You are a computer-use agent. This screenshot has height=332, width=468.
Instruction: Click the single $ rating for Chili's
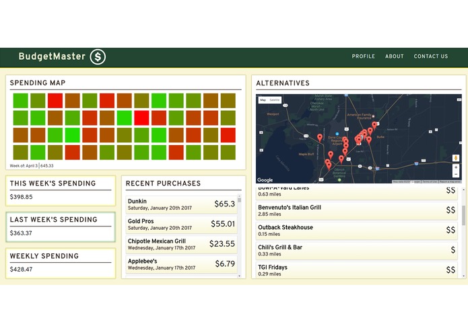(453, 250)
